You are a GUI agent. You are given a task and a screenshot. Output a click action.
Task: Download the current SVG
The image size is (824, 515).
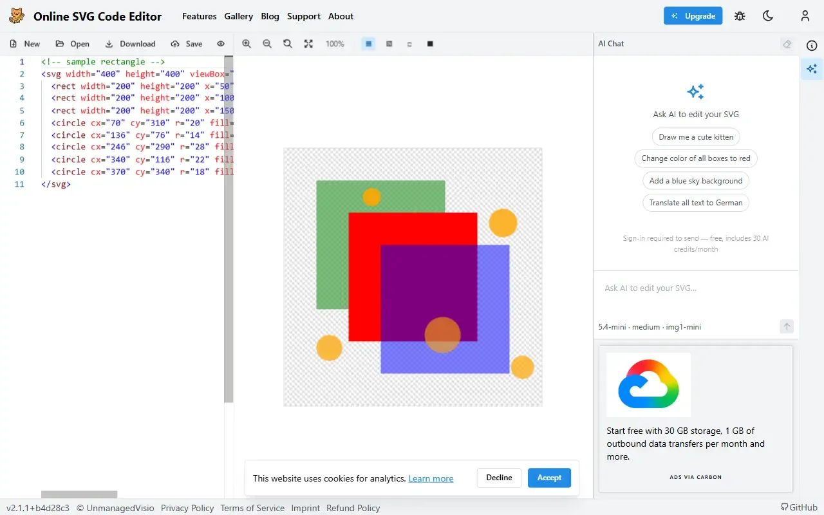pyautogui.click(x=130, y=44)
